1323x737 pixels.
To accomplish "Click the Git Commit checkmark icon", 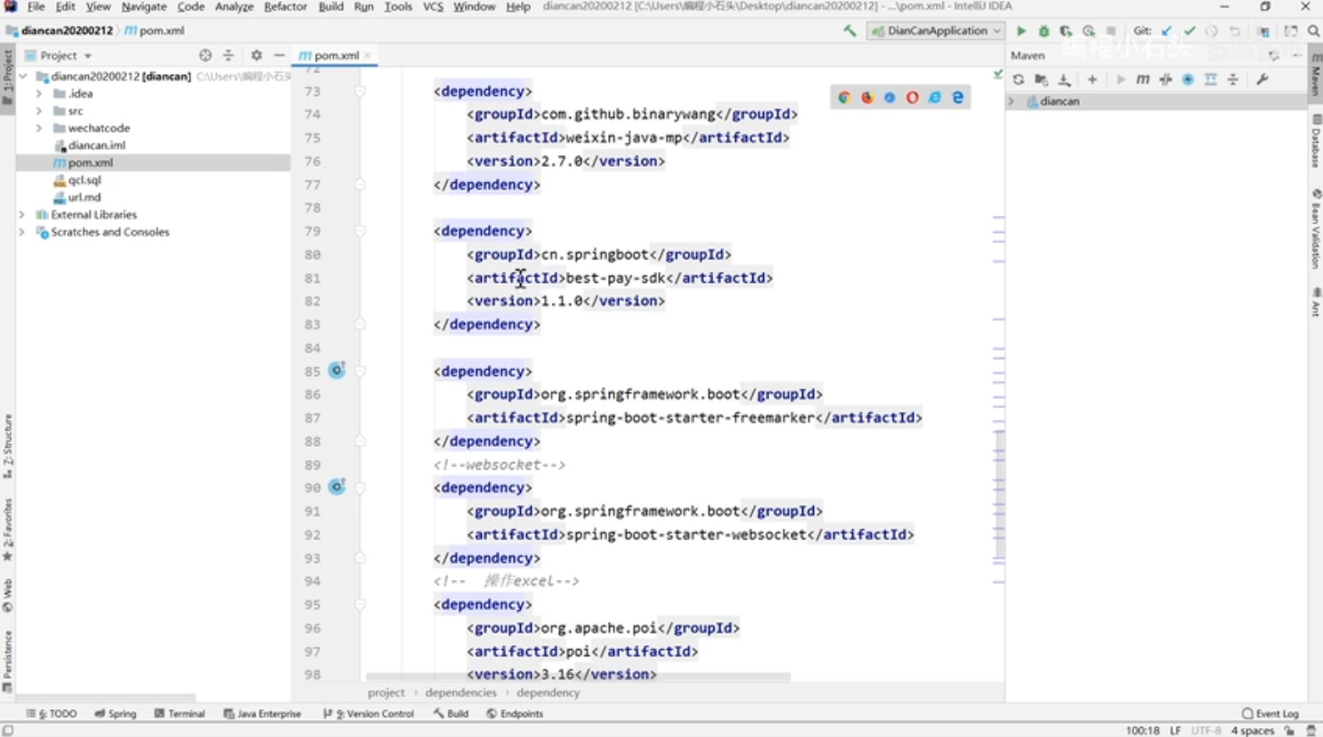I will (1190, 31).
